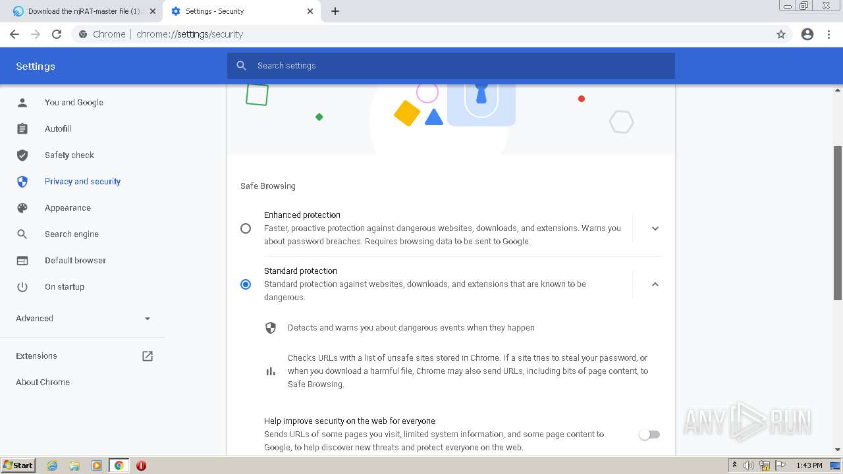Launch Internet Explorer from taskbar
843x474 pixels.
[53, 465]
